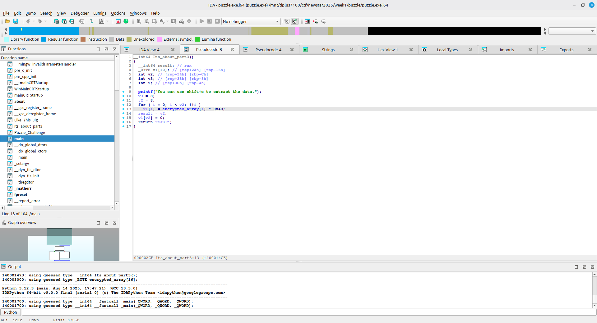Open the Lumina menu
597x323 pixels.
pyautogui.click(x=99, y=13)
